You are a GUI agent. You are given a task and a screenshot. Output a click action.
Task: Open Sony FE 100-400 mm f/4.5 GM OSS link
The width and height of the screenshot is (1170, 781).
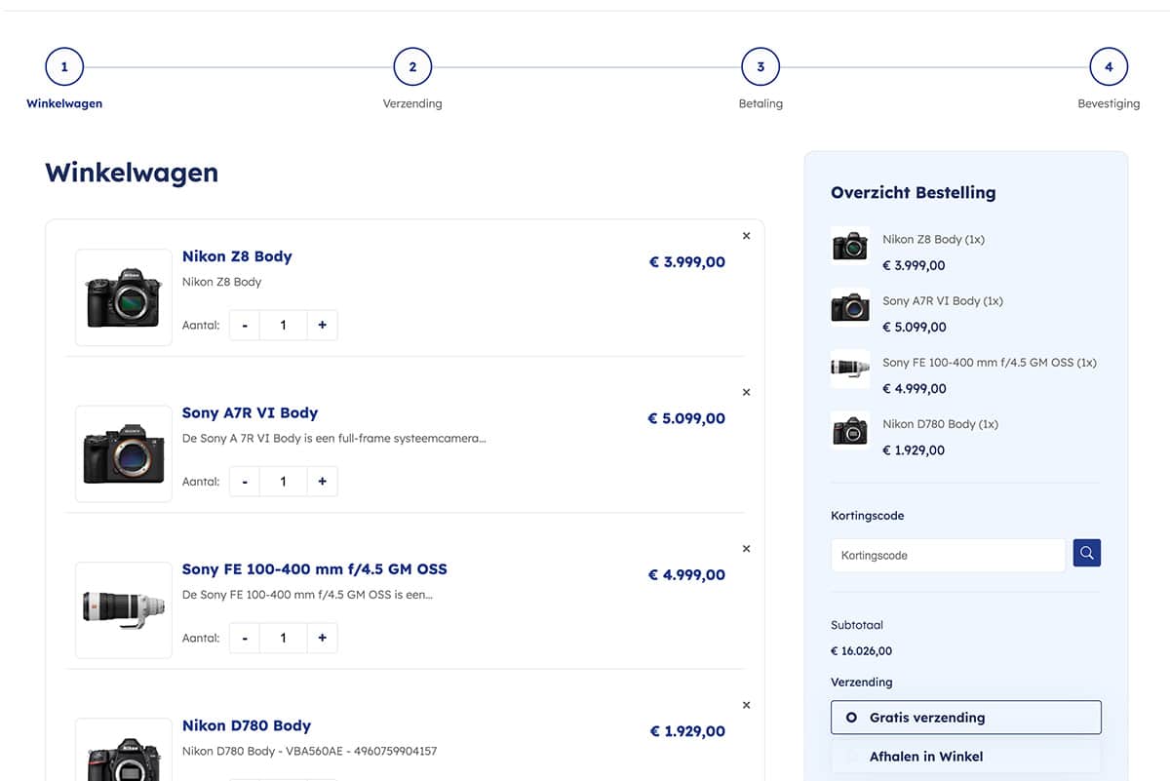coord(315,568)
